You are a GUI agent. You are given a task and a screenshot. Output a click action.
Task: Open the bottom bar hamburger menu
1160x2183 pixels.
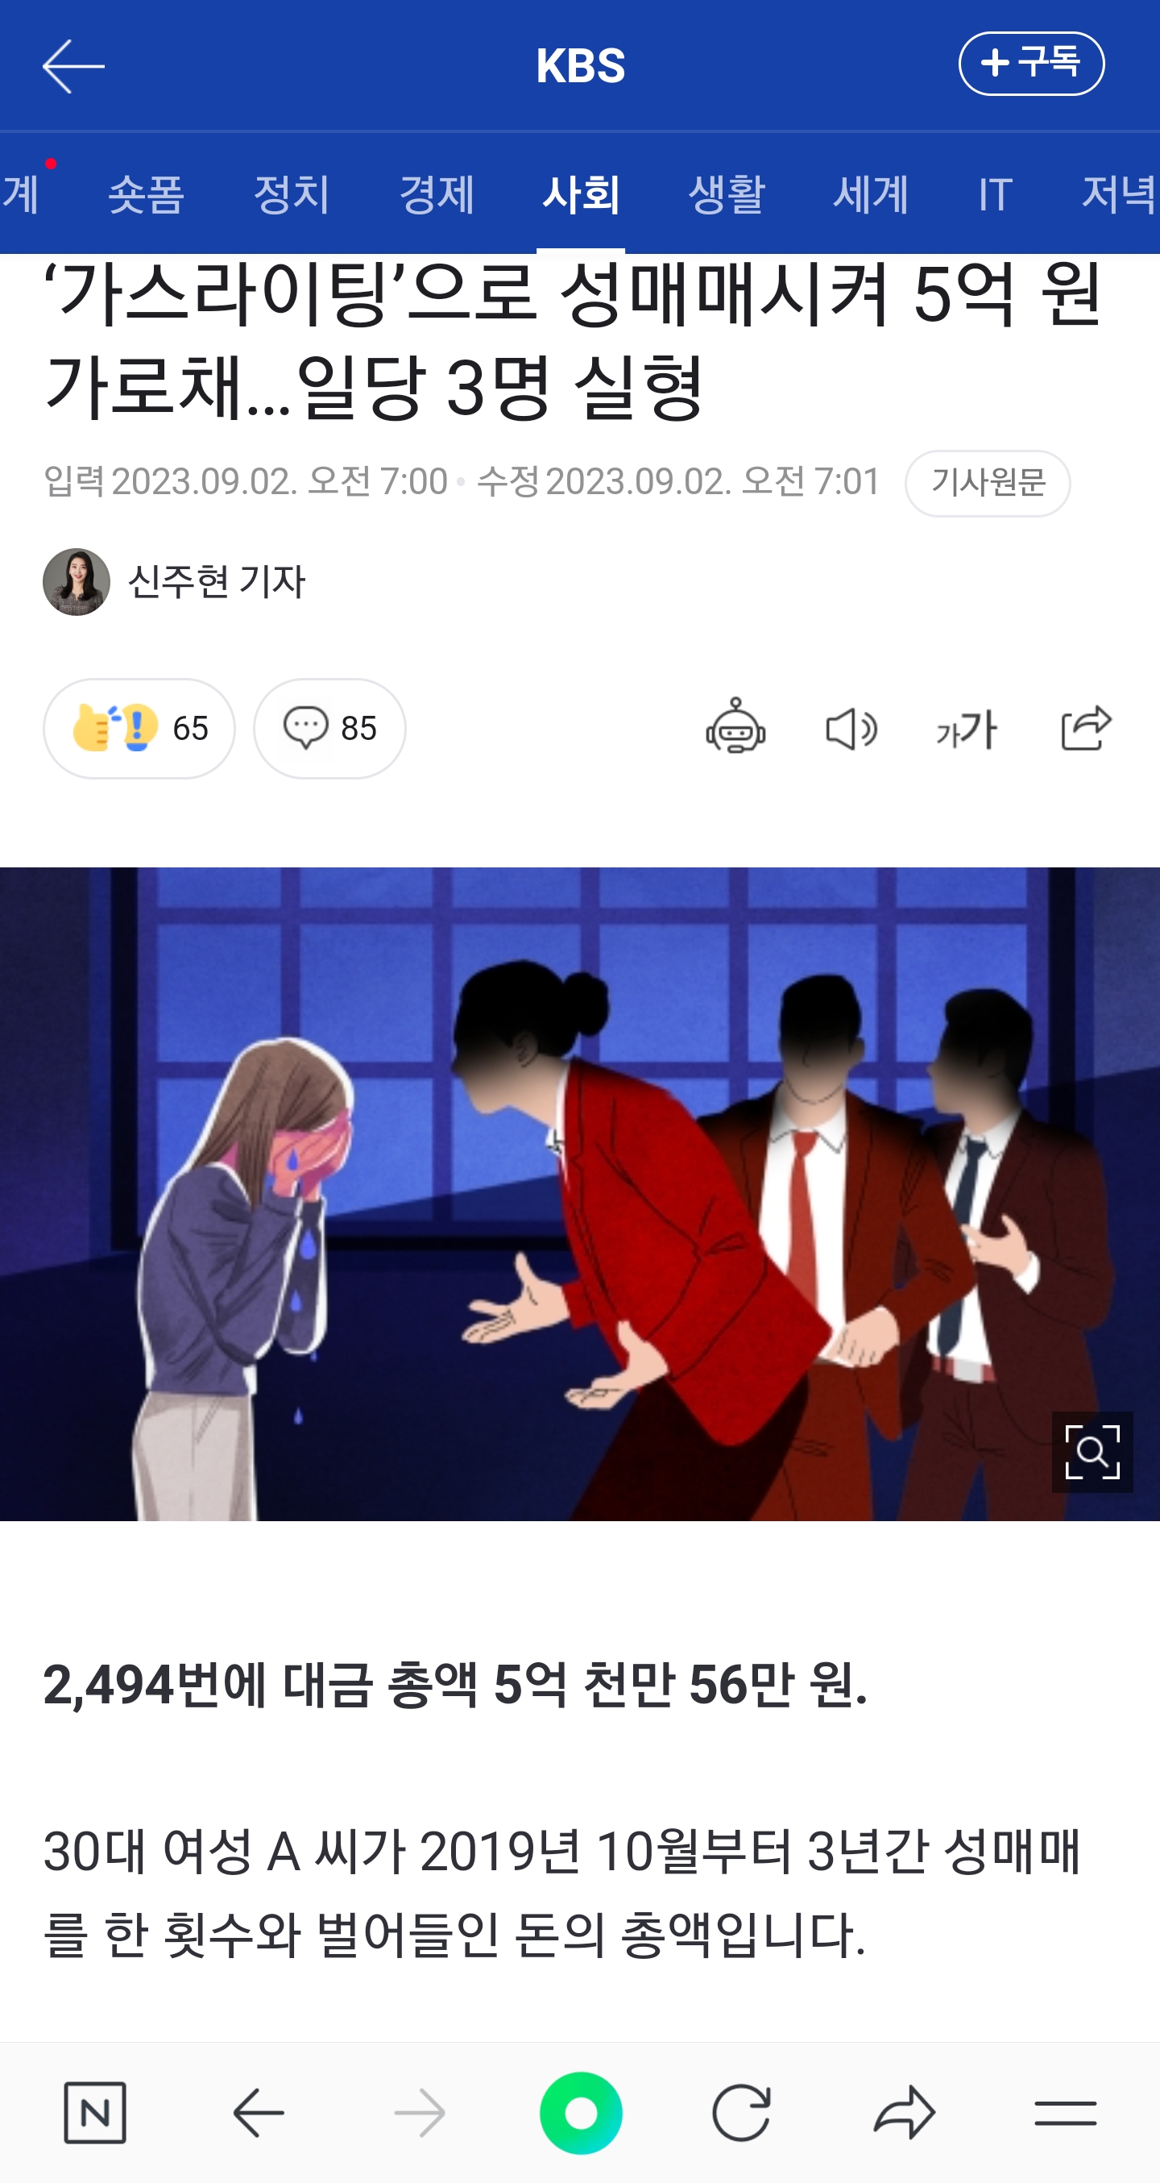point(1065,2113)
